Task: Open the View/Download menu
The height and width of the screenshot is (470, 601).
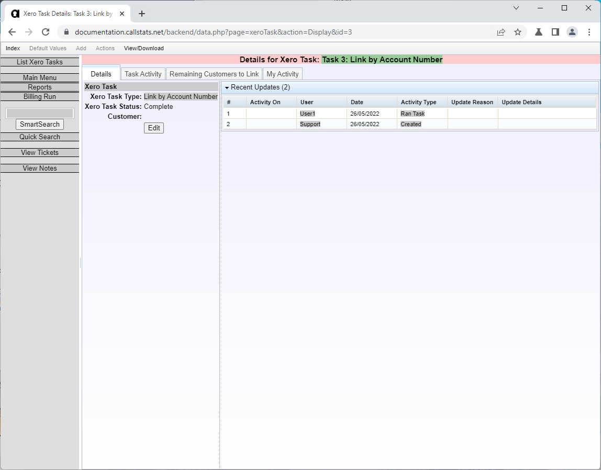Action: coord(143,48)
